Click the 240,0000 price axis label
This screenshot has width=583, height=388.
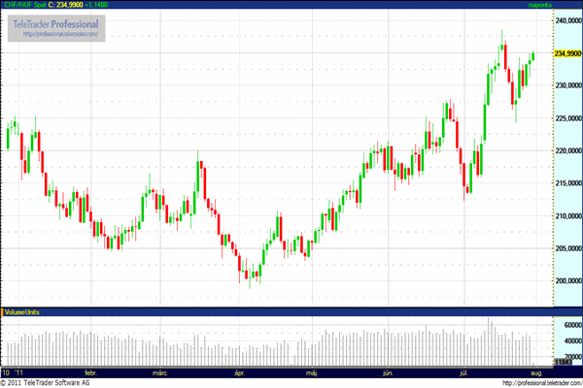pyautogui.click(x=566, y=20)
